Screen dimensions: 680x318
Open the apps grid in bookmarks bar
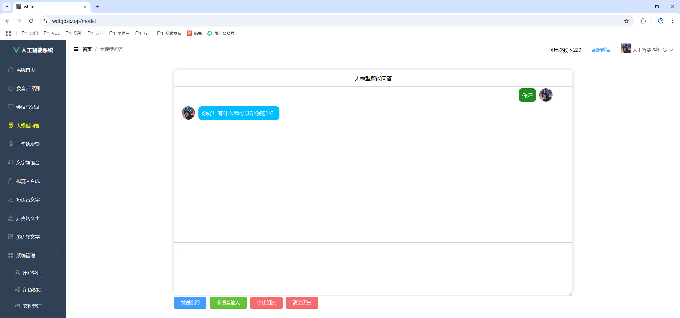click(8, 33)
